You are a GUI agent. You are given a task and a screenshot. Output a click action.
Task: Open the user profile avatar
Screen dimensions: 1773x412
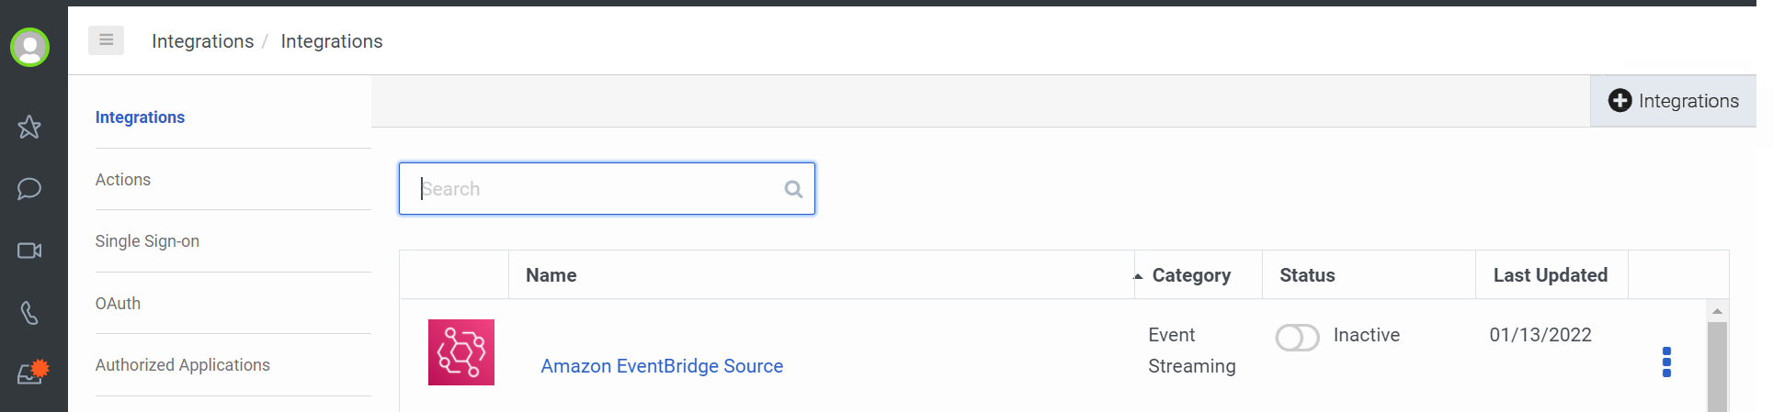(29, 47)
